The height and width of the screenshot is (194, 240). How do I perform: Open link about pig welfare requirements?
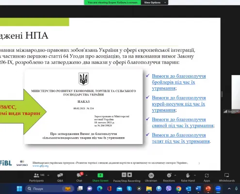183,123
